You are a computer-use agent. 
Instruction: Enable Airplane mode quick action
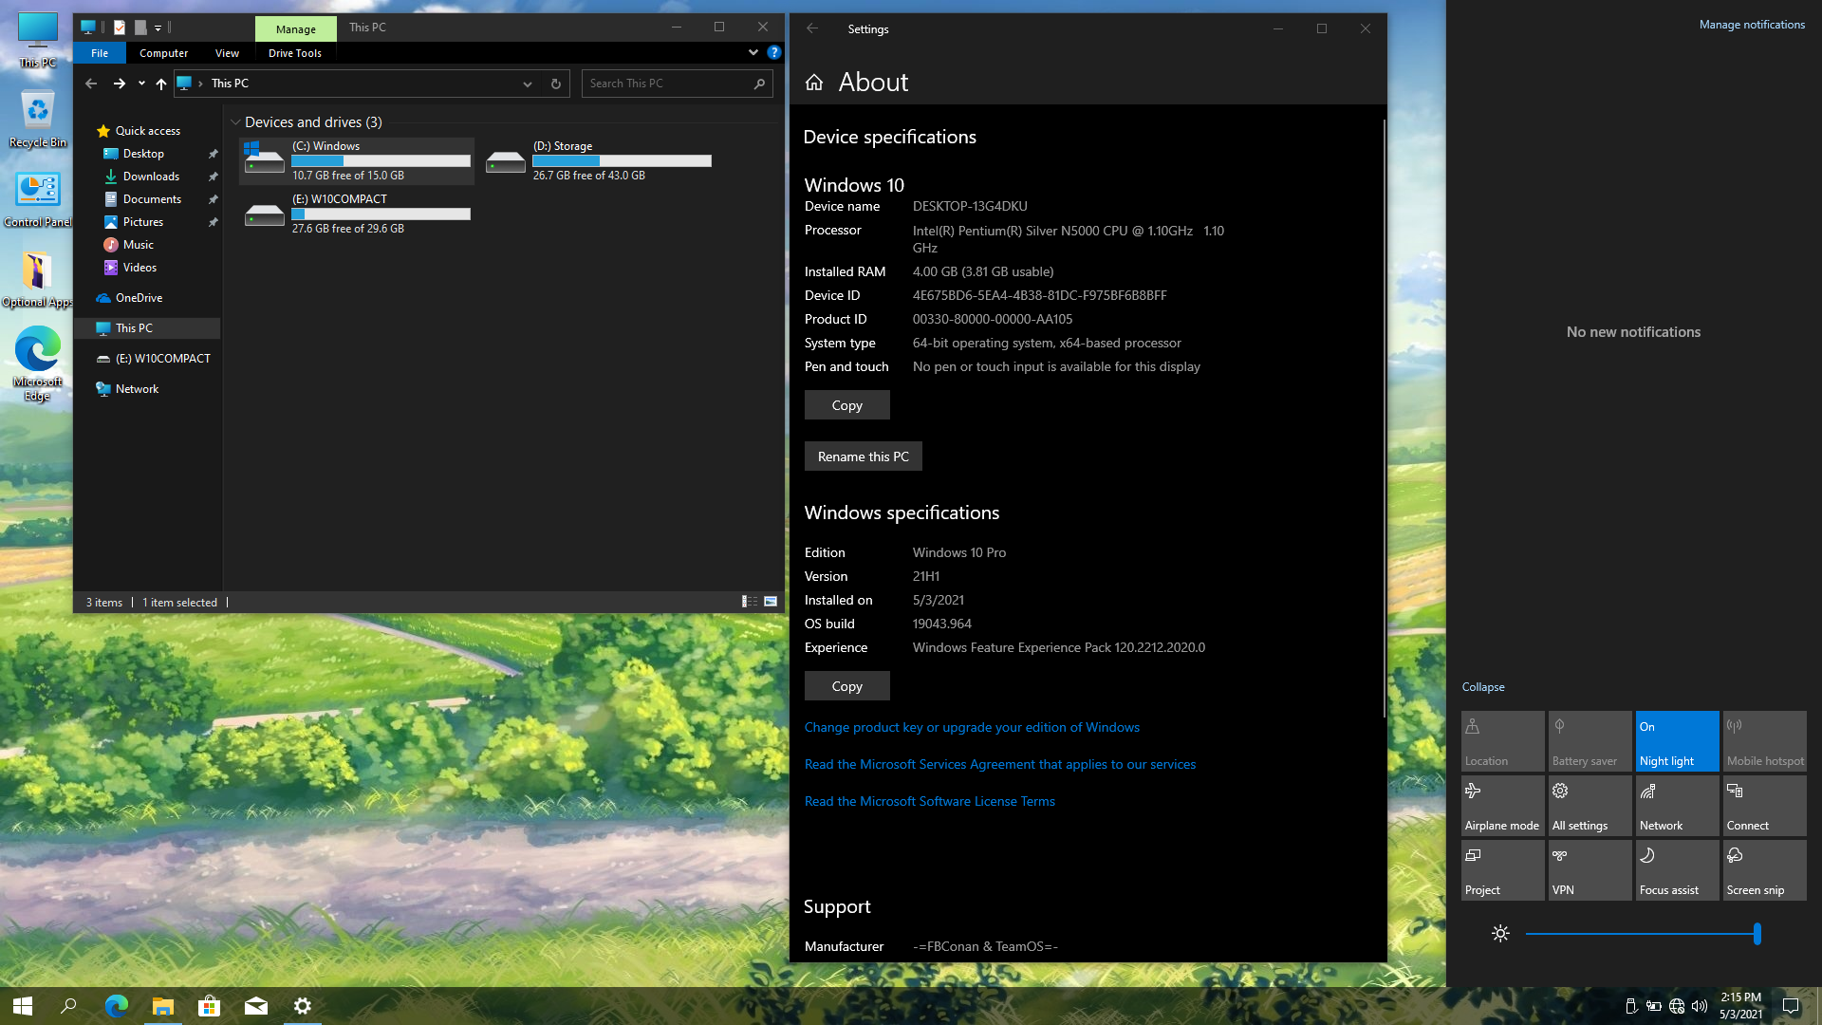click(1502, 806)
